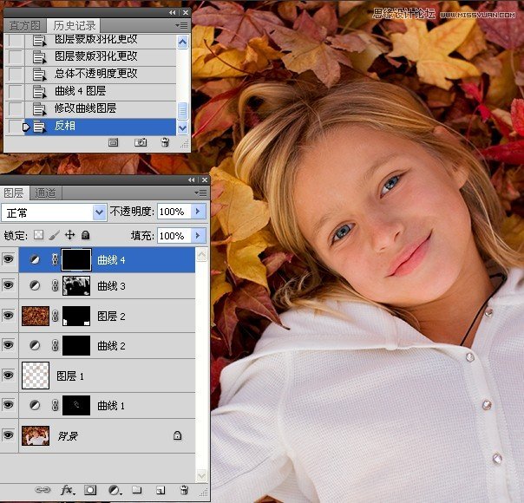Click the new layer icon in Layers panel

coord(160,490)
